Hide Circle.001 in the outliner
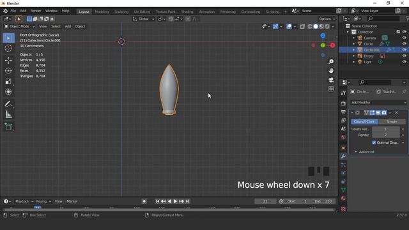 click(x=404, y=50)
